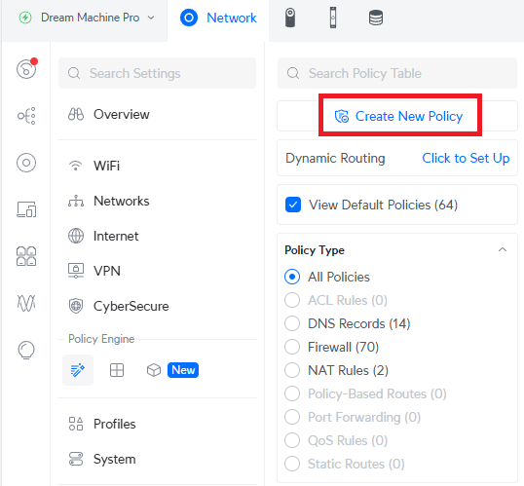Viewport: 524px width, 486px height.
Task: Open the Topology icon in sidebar
Action: click(x=26, y=116)
